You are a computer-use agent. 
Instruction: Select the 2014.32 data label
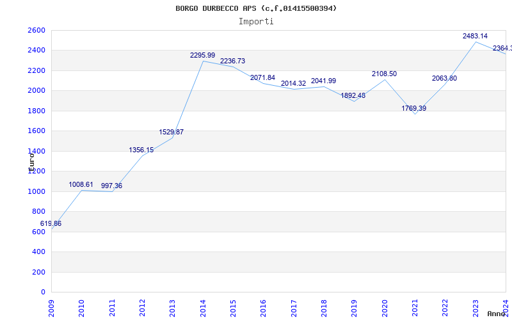point(293,84)
